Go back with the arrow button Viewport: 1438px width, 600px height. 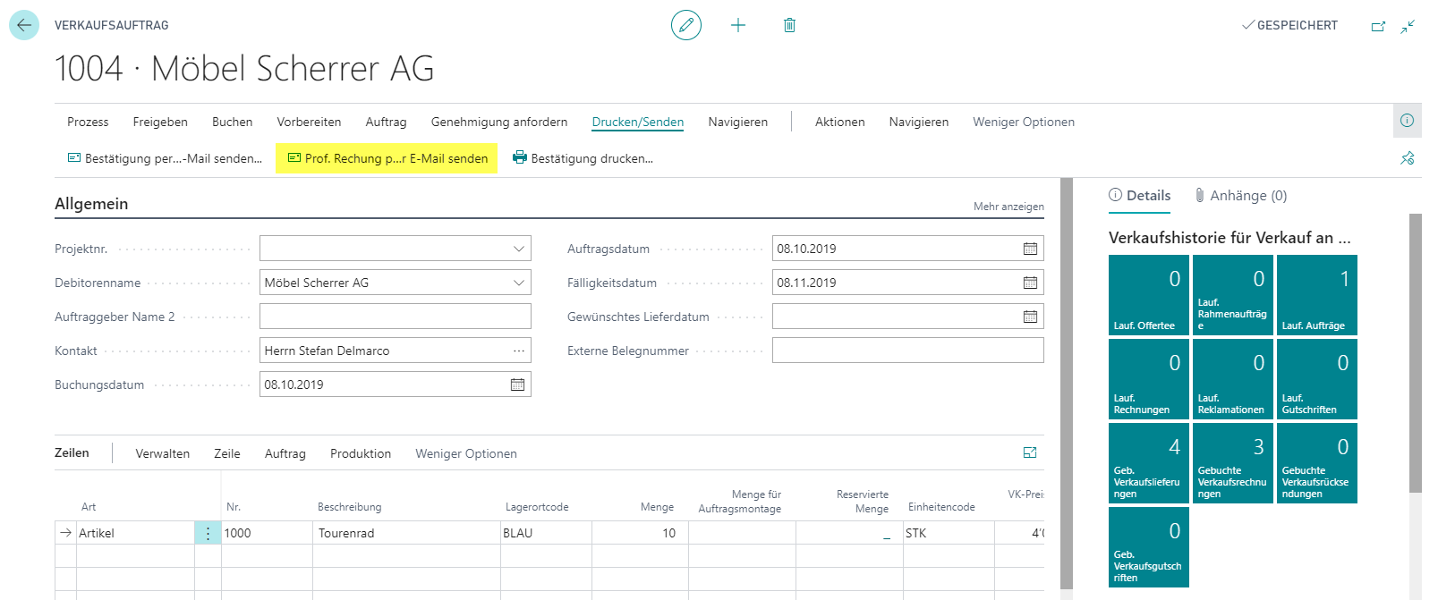point(24,25)
